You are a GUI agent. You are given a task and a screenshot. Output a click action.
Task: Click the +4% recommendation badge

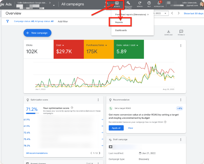[180, 109]
